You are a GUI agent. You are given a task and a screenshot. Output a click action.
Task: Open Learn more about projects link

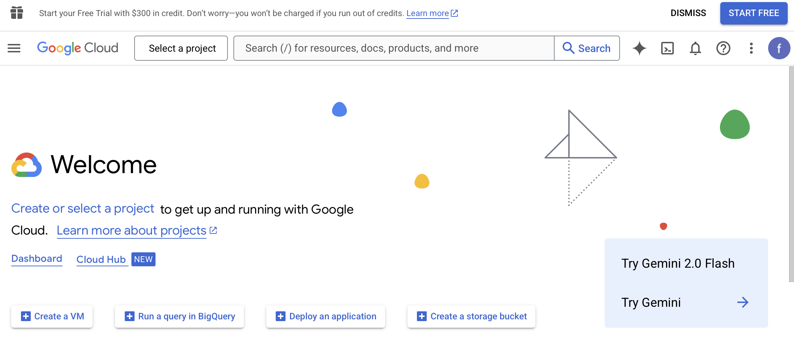click(x=132, y=231)
